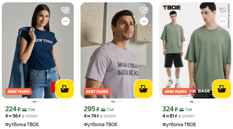The image size is (233, 129).
Task: Open more options on New York t-shirt
Action: coord(65,21)
